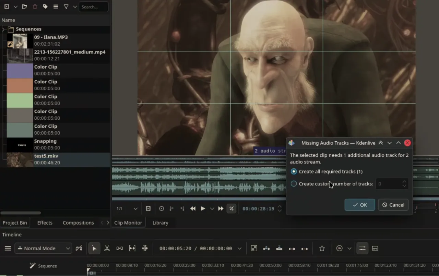This screenshot has height=276, width=439.
Task: Switch to the Effects tab
Action: pyautogui.click(x=45, y=223)
